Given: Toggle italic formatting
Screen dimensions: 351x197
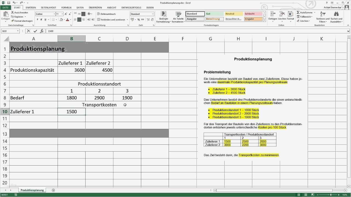Looking at the screenshot, I should pyautogui.click(x=41, y=19).
